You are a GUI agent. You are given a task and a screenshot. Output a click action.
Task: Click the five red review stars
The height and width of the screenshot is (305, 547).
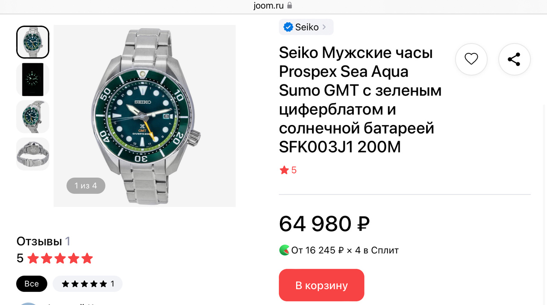pos(60,258)
